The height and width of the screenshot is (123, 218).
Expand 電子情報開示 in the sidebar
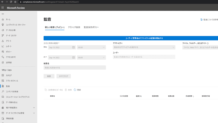(34, 107)
